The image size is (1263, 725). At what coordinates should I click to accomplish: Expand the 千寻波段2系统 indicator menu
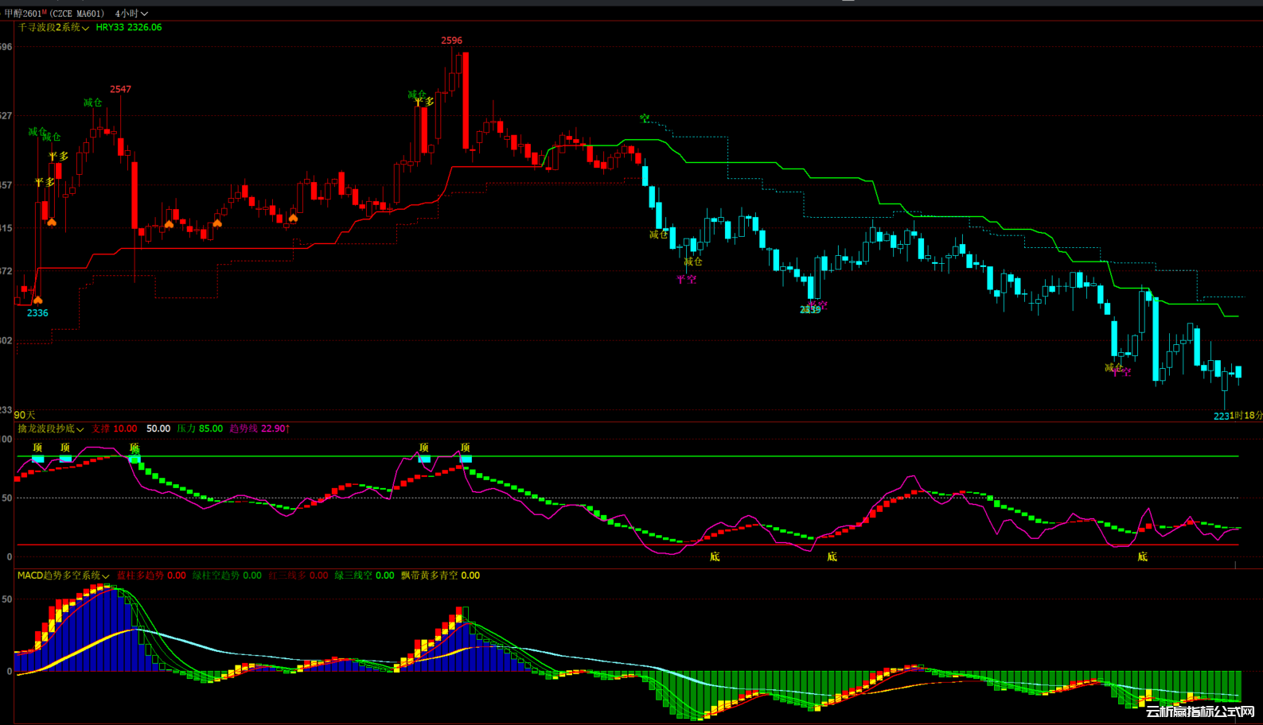[53, 28]
